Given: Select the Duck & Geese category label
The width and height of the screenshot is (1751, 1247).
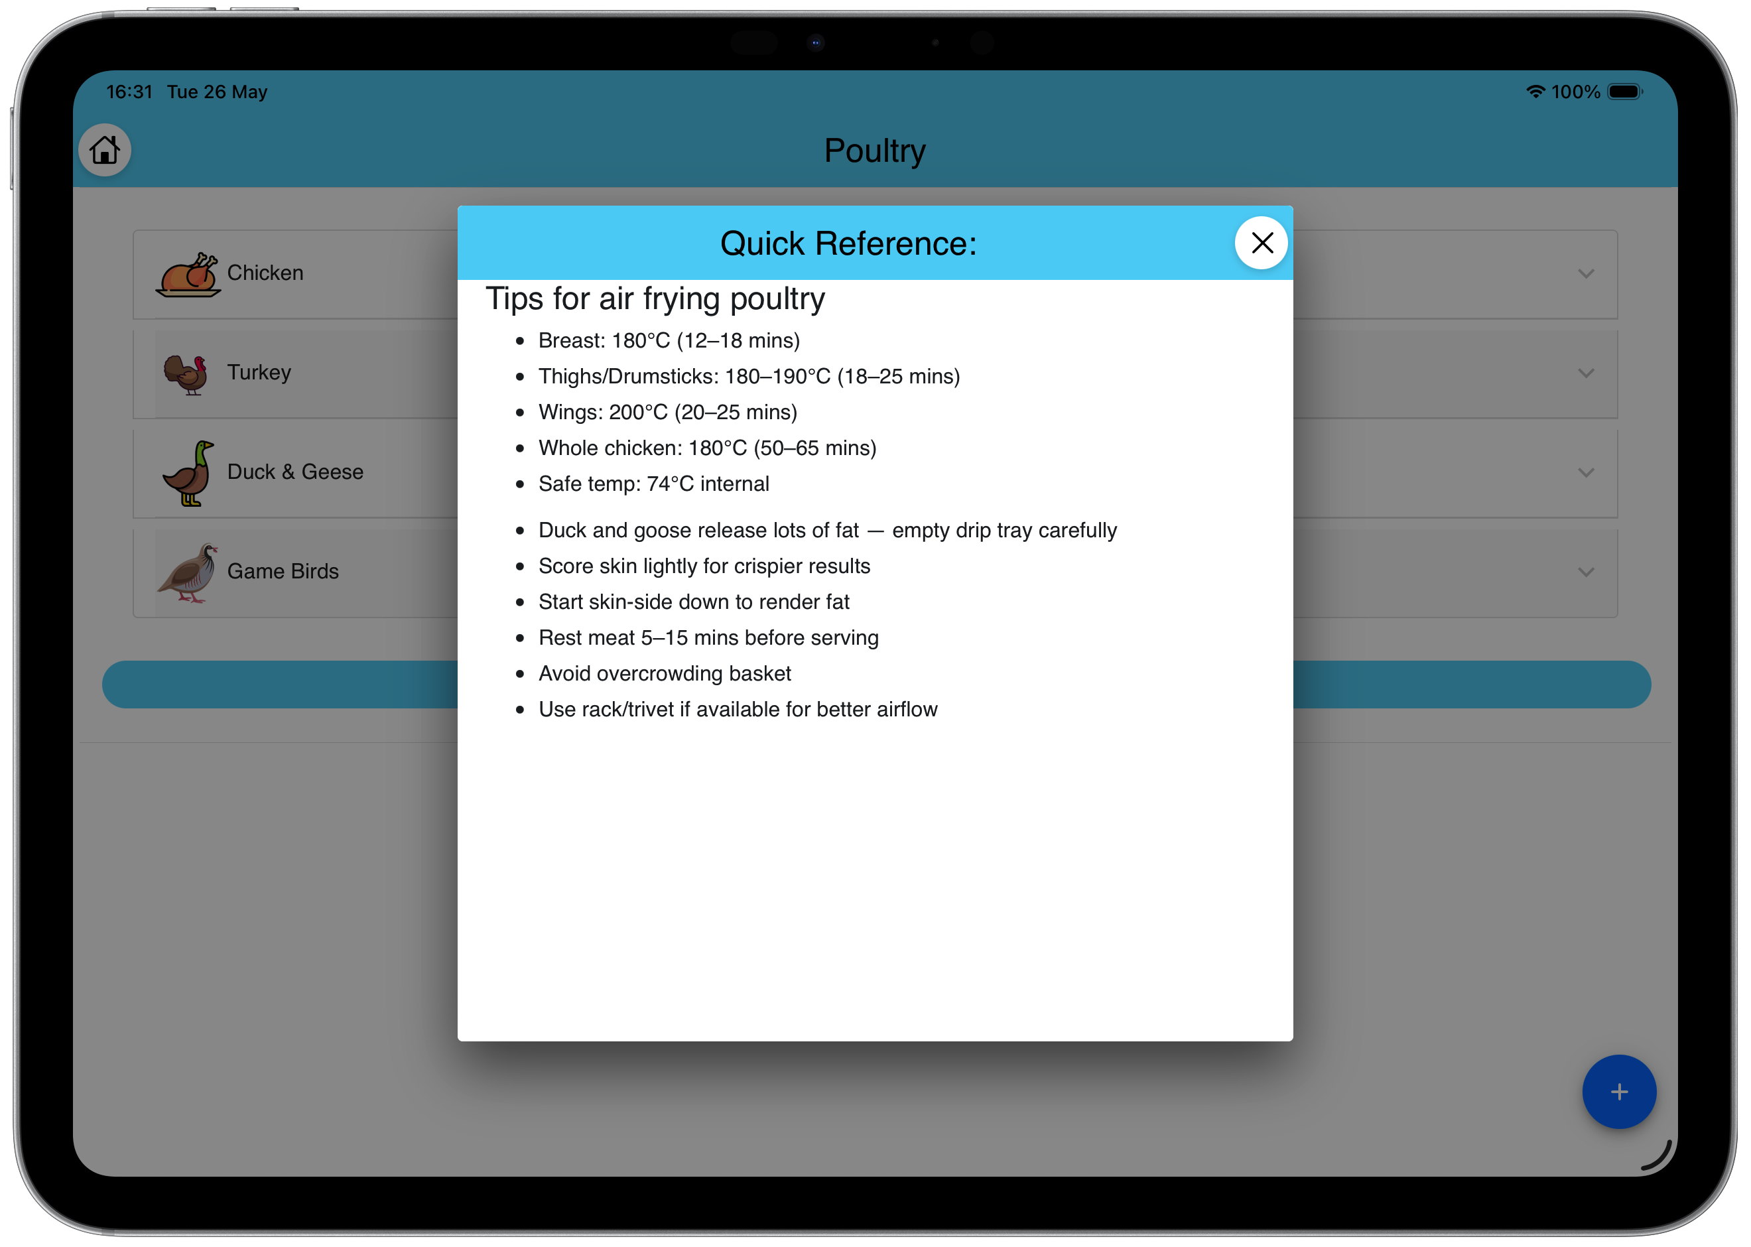Looking at the screenshot, I should point(296,472).
